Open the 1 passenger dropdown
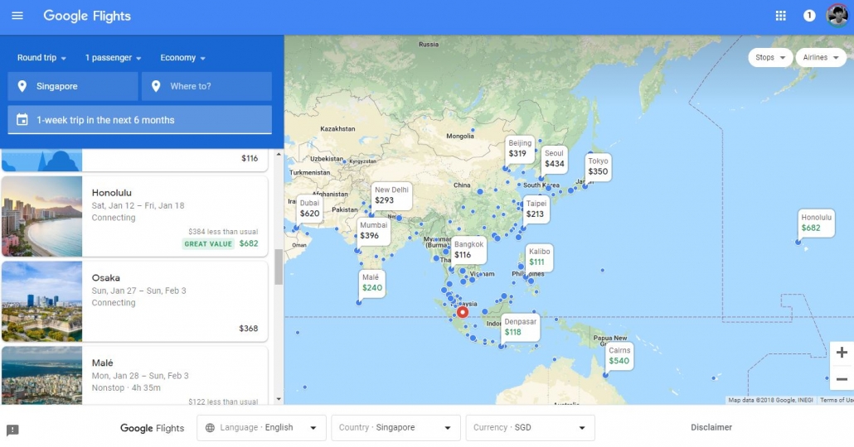854x447 pixels. tap(114, 58)
